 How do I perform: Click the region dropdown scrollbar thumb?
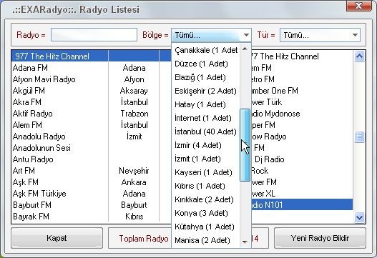pos(245,145)
